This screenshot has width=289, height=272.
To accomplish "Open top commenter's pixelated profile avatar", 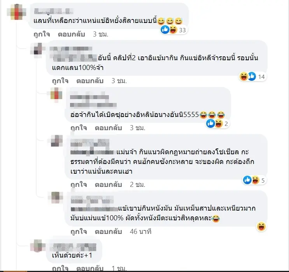I will [x=17, y=12].
